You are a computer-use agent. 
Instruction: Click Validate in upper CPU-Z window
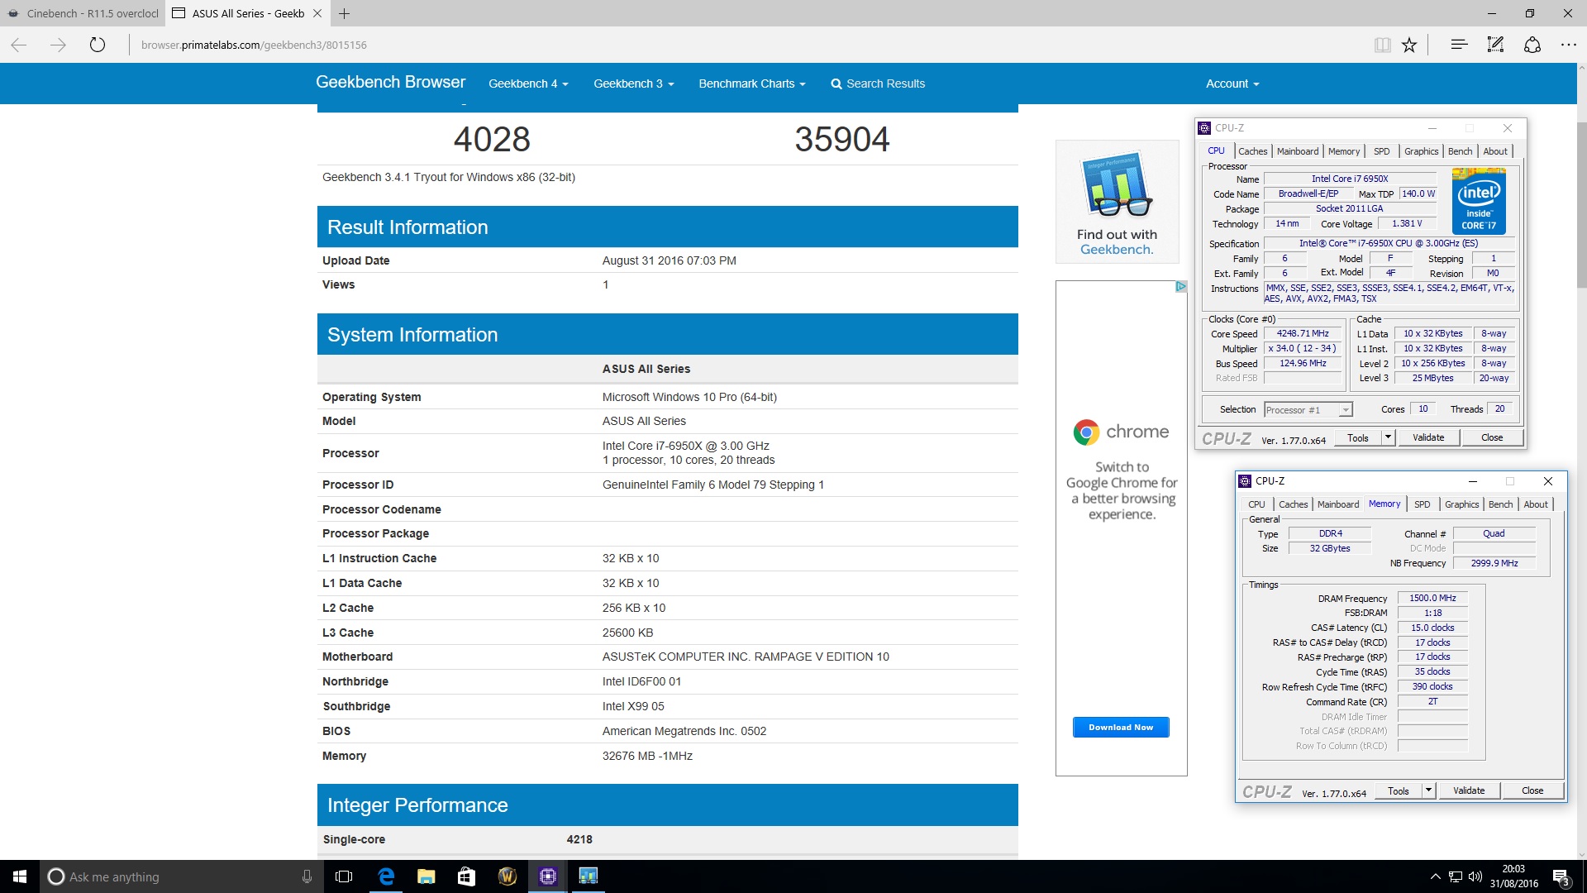pyautogui.click(x=1428, y=437)
